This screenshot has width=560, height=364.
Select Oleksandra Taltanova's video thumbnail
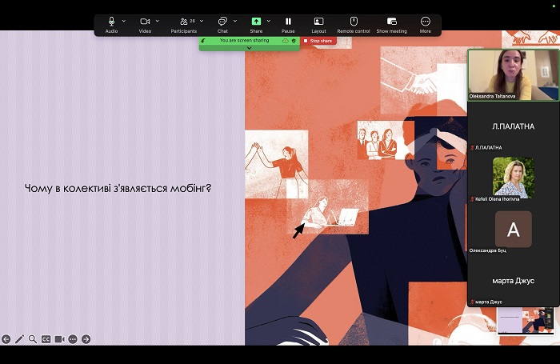point(513,74)
